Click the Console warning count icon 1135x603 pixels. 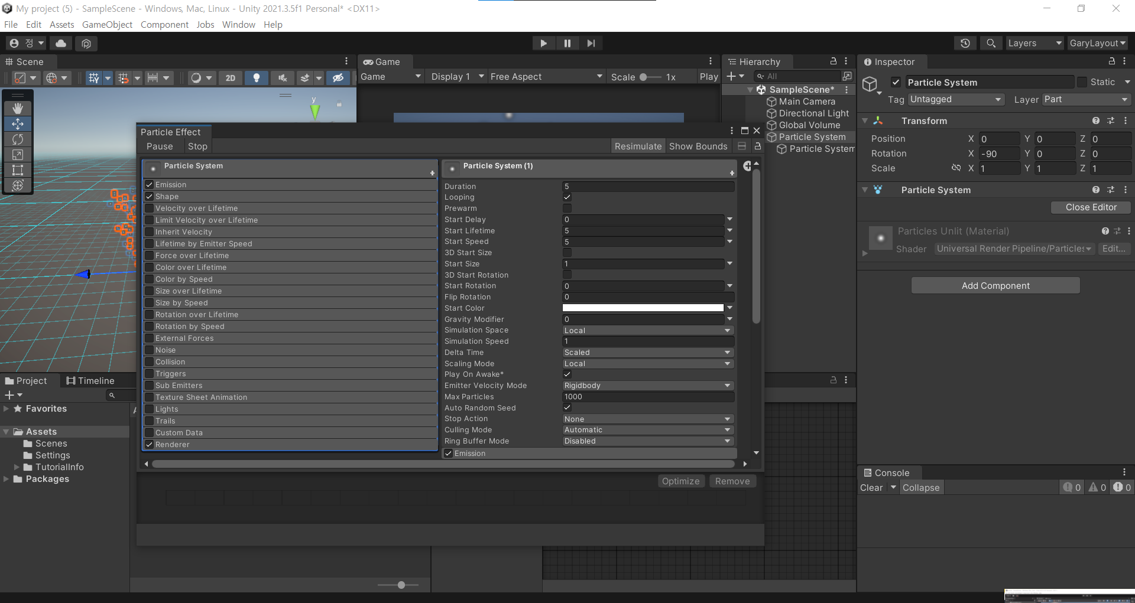click(1097, 487)
